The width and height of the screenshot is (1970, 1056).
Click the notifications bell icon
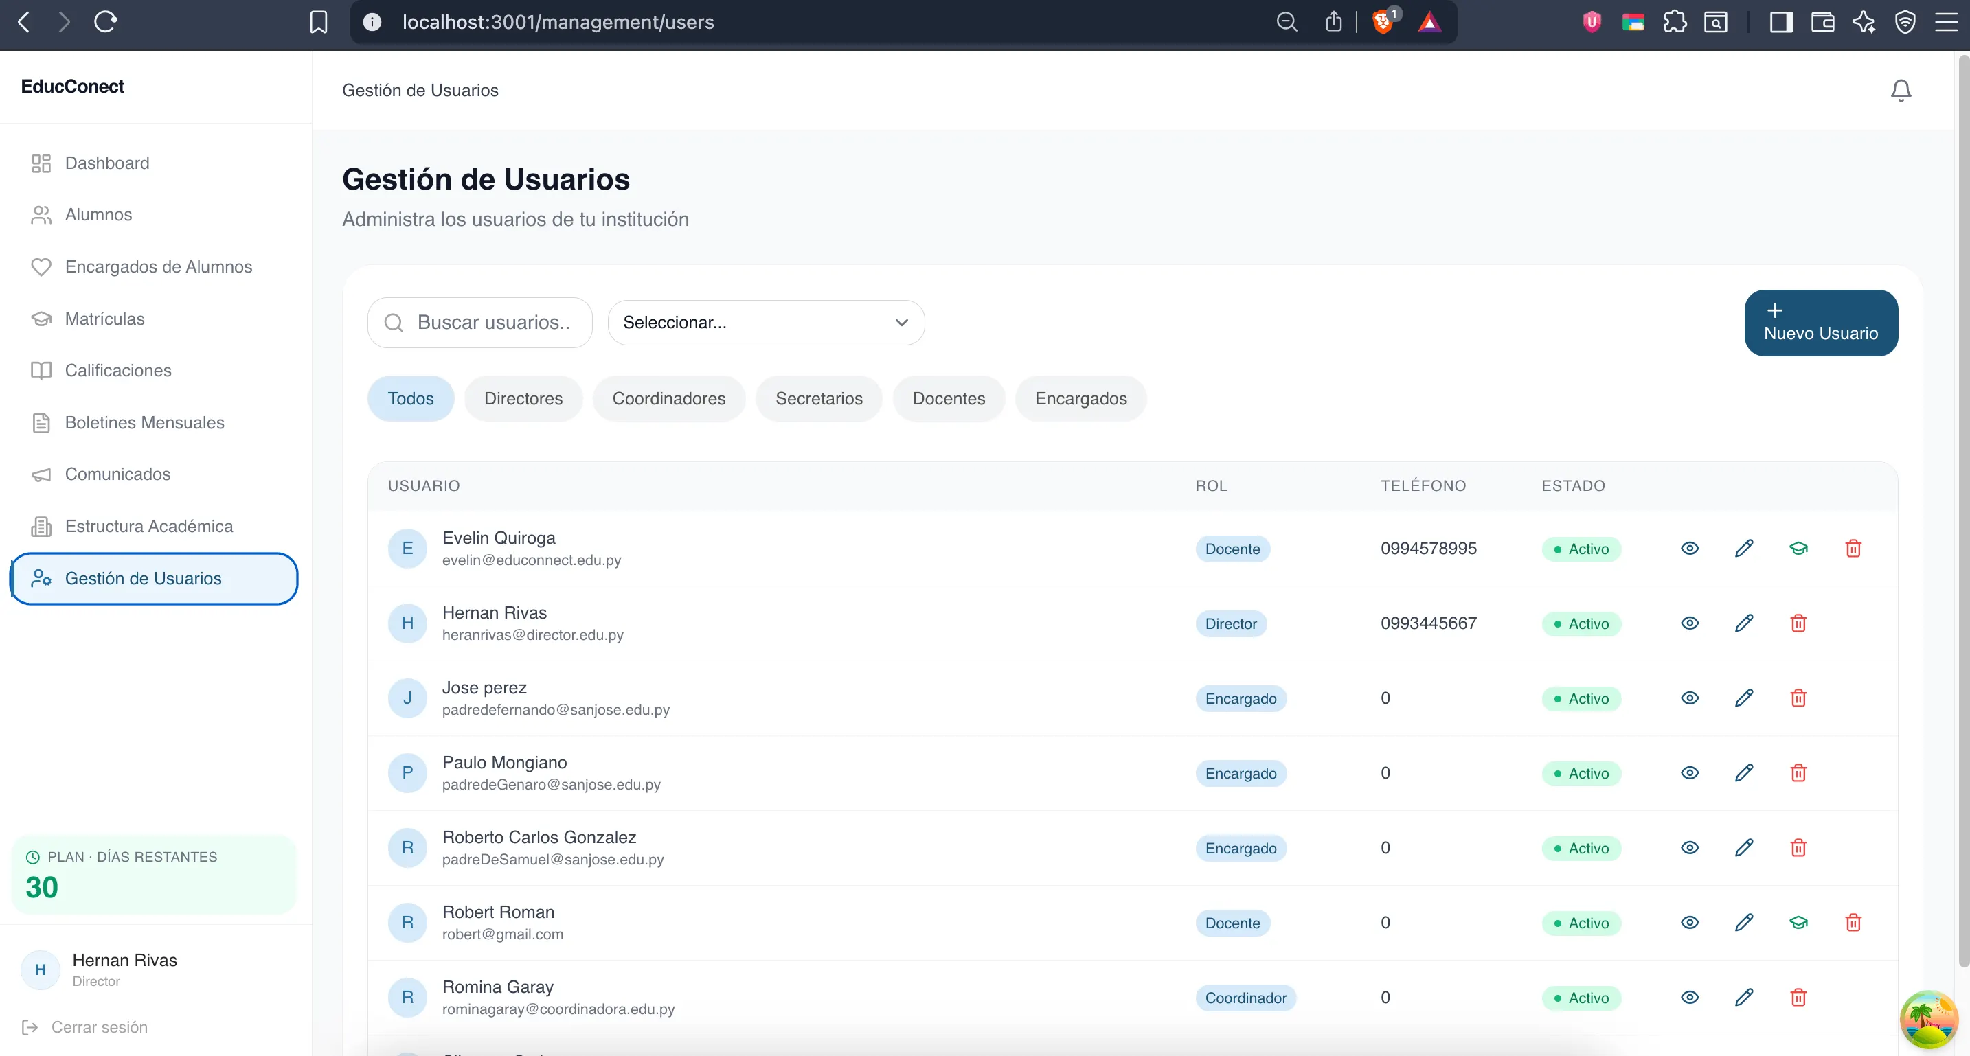1901,90
